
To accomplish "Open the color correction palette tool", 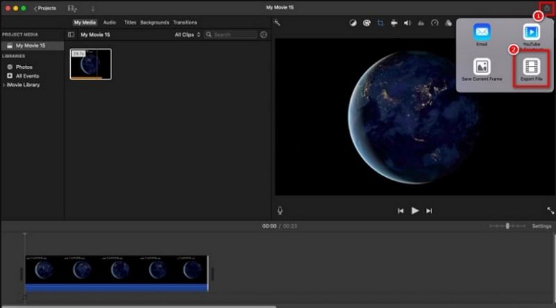I will point(367,23).
